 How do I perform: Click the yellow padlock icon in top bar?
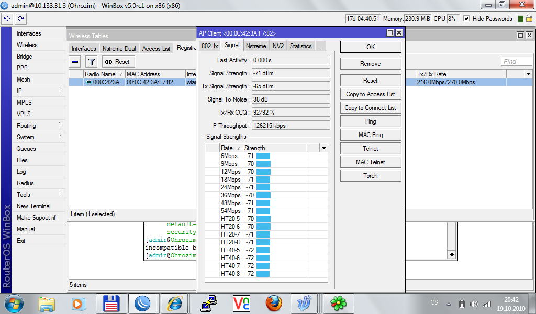pyautogui.click(x=529, y=18)
